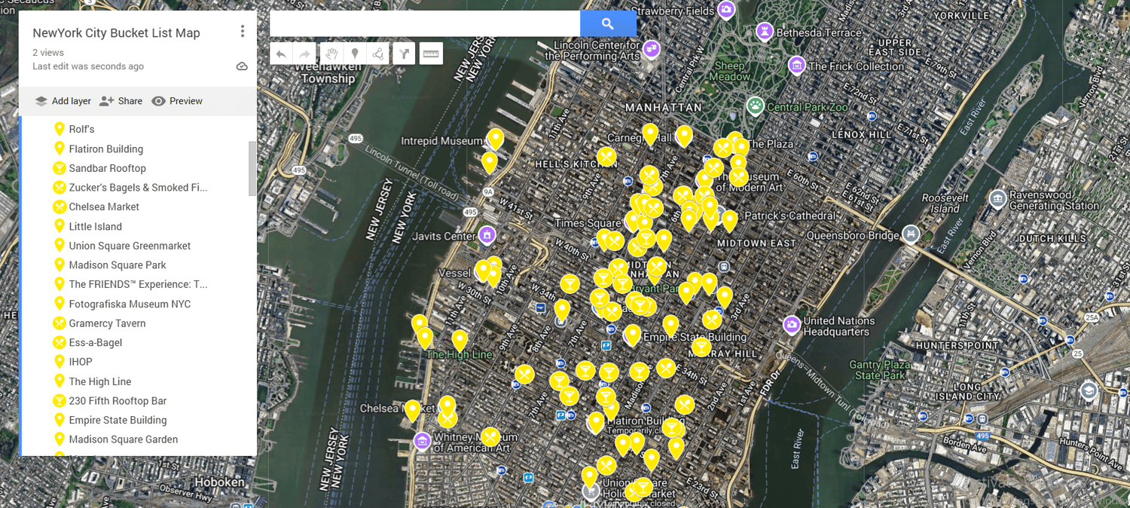Image resolution: width=1130 pixels, height=508 pixels.
Task: Focus the map search input field
Action: (425, 23)
